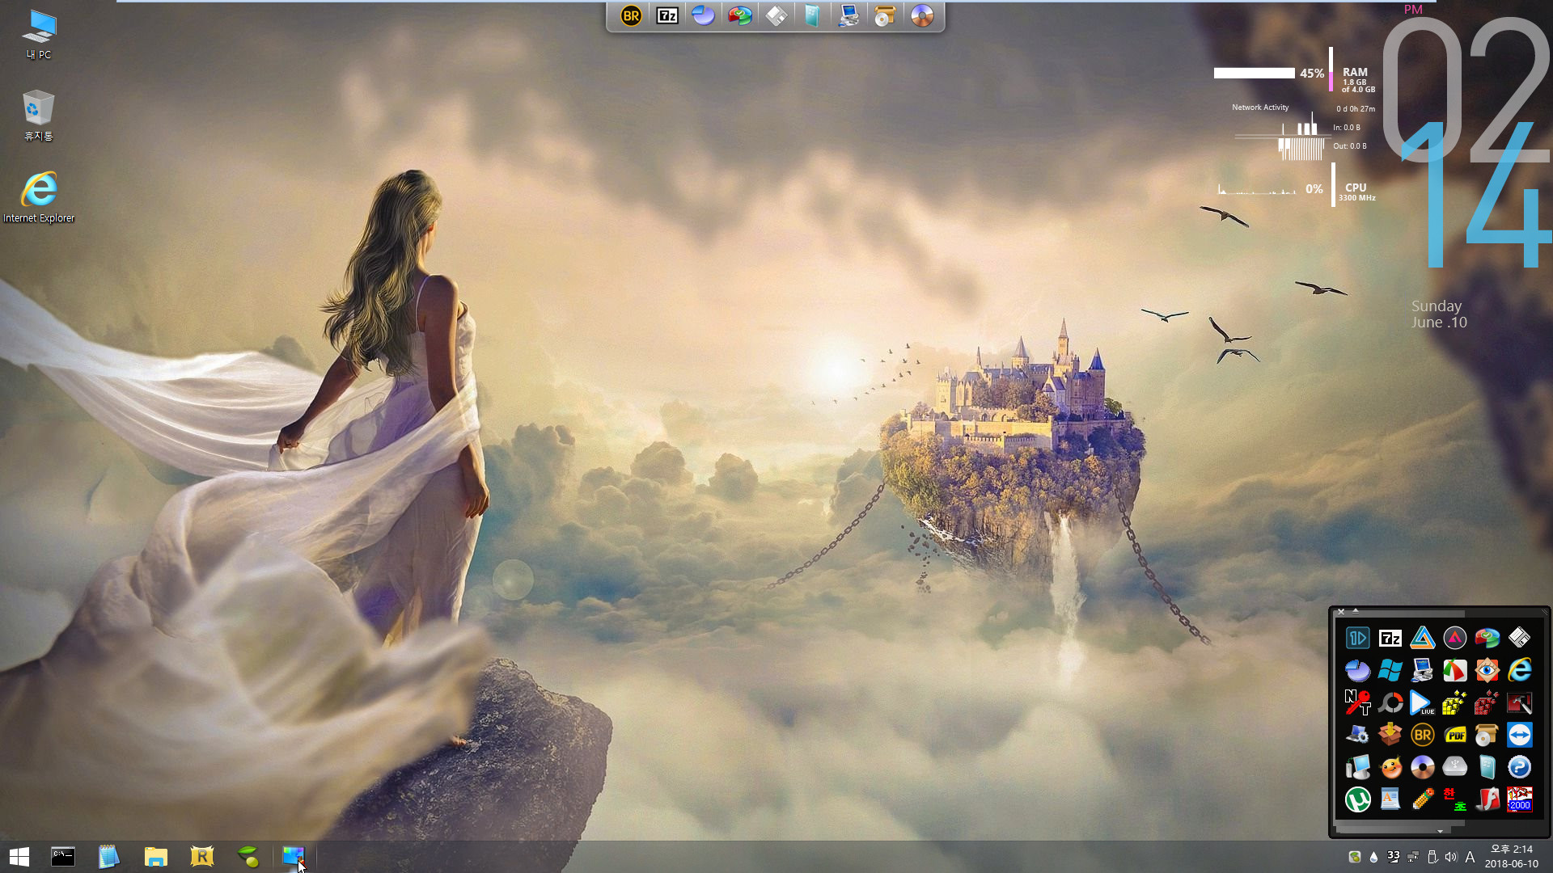The width and height of the screenshot is (1553, 873).
Task: Launch the blue LIVE play icon
Action: (x=1423, y=702)
